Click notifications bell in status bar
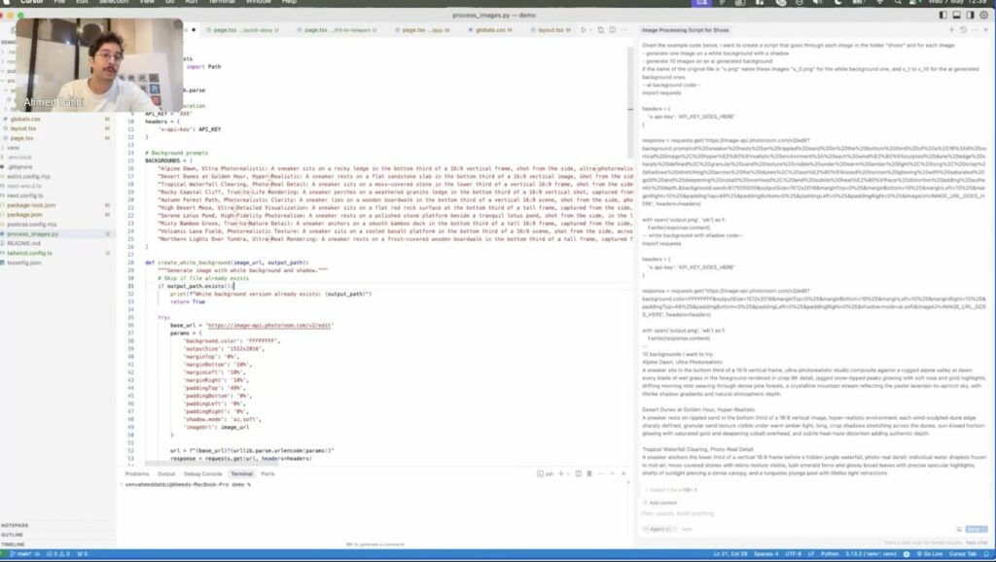 pyautogui.click(x=988, y=554)
